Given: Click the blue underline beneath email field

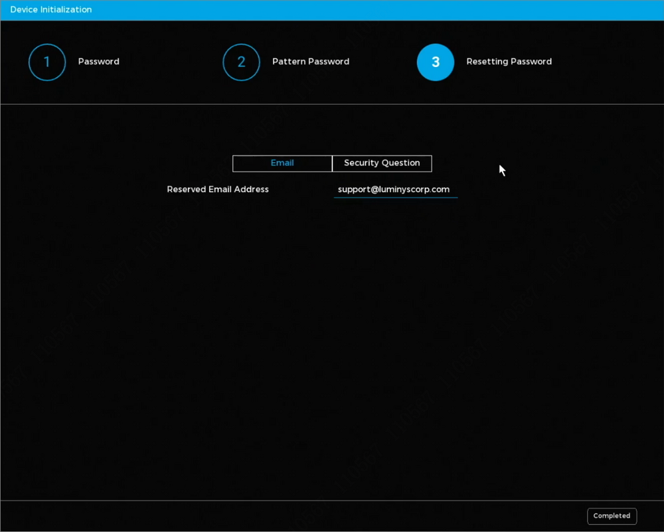Looking at the screenshot, I should point(395,197).
